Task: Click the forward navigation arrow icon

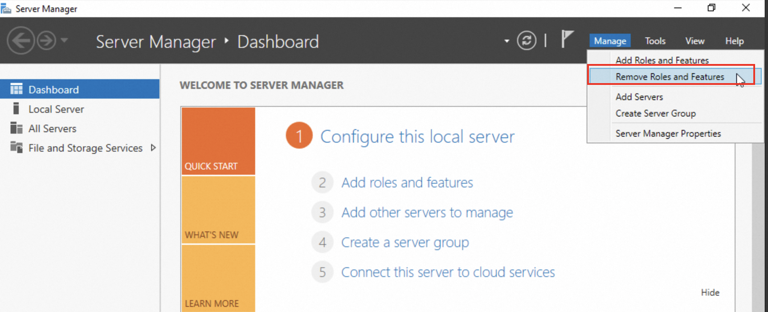Action: [x=46, y=41]
